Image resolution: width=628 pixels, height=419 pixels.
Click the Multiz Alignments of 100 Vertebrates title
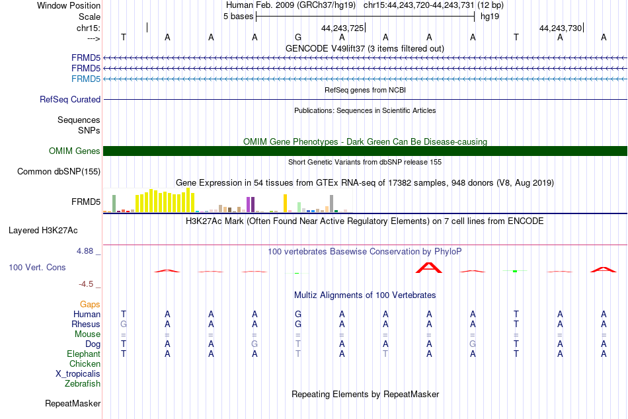(x=365, y=295)
